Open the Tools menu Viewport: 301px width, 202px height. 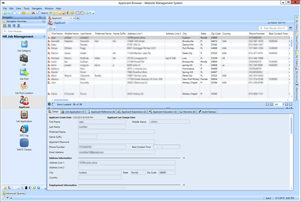point(27,8)
